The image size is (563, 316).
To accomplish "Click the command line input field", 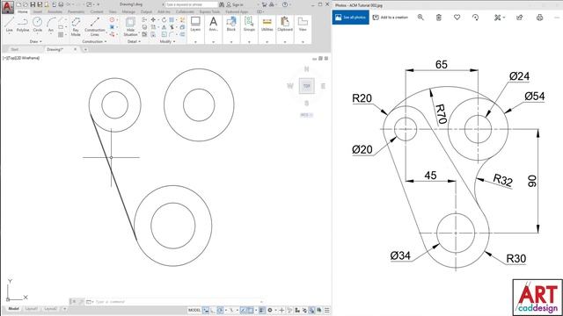I will tap(176, 302).
